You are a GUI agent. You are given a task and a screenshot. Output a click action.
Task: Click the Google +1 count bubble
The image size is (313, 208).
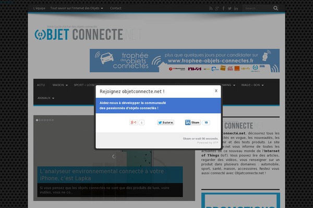click(x=141, y=122)
